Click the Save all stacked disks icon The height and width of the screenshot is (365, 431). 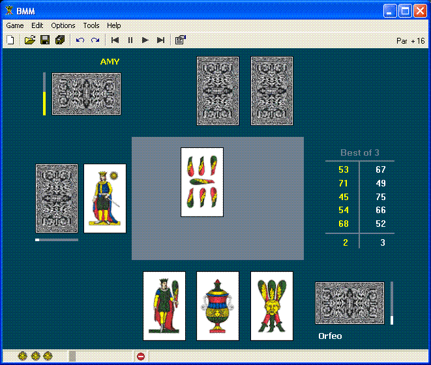click(x=60, y=40)
